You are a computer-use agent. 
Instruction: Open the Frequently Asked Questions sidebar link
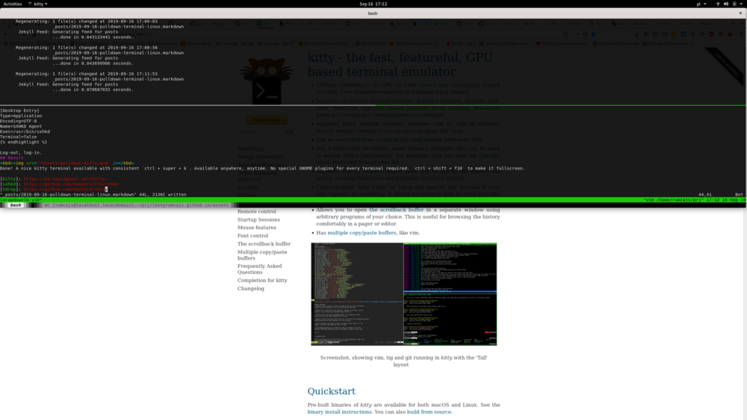pos(260,269)
